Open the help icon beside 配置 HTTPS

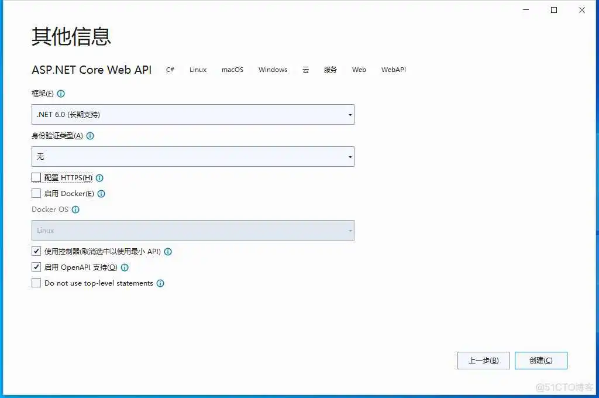[x=99, y=177]
